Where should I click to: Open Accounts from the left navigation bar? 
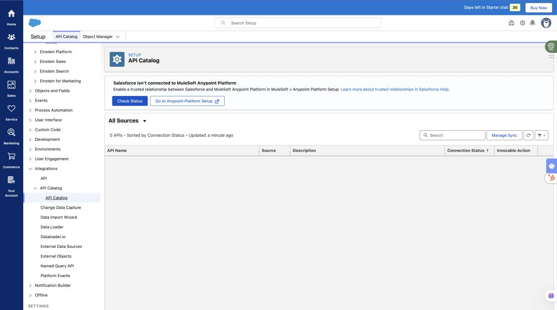coord(11,65)
